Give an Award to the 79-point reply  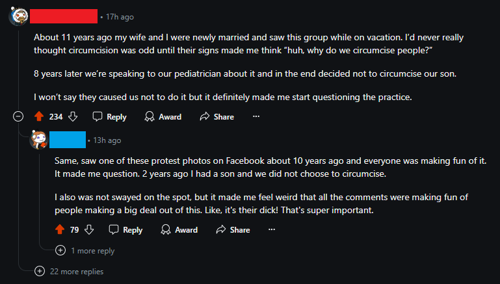click(179, 230)
